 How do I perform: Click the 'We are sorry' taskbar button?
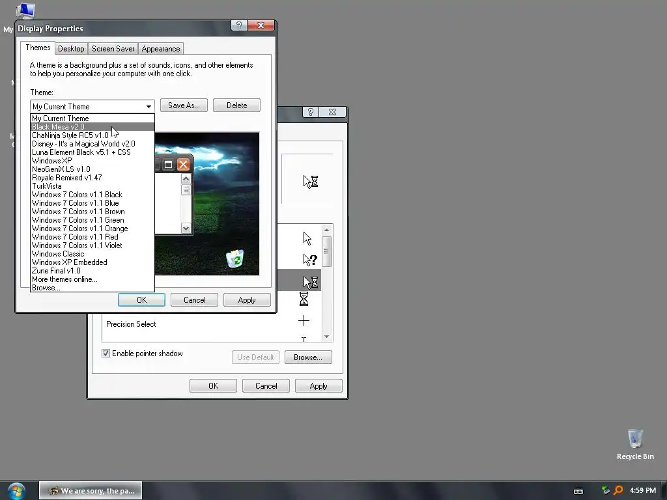point(91,491)
